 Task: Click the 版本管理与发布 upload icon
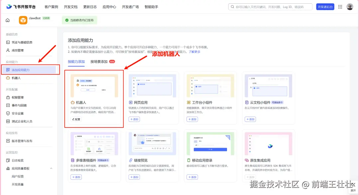(x=8, y=141)
